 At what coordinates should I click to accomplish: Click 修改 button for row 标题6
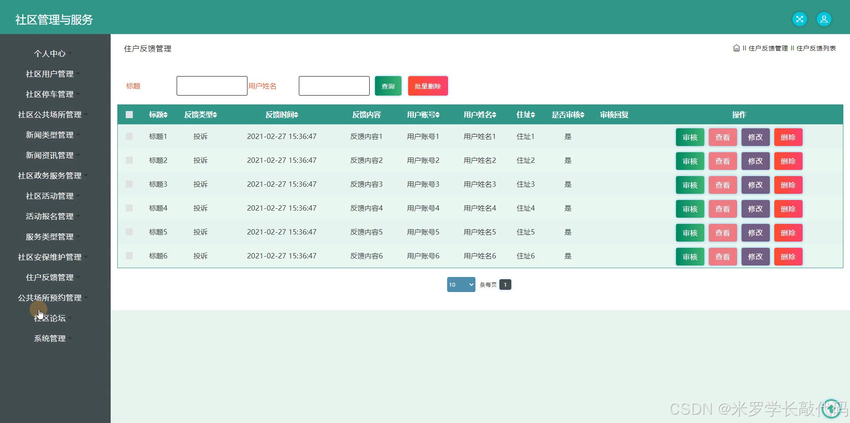pos(755,257)
